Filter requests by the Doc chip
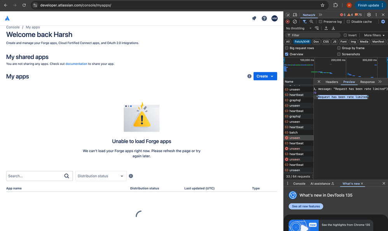 pos(316,42)
